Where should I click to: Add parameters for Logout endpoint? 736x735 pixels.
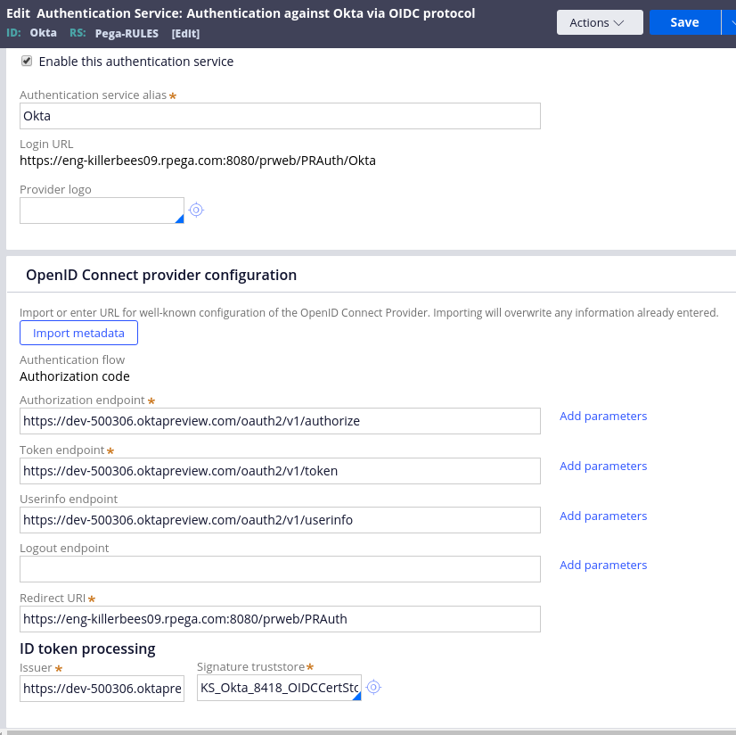(x=603, y=565)
